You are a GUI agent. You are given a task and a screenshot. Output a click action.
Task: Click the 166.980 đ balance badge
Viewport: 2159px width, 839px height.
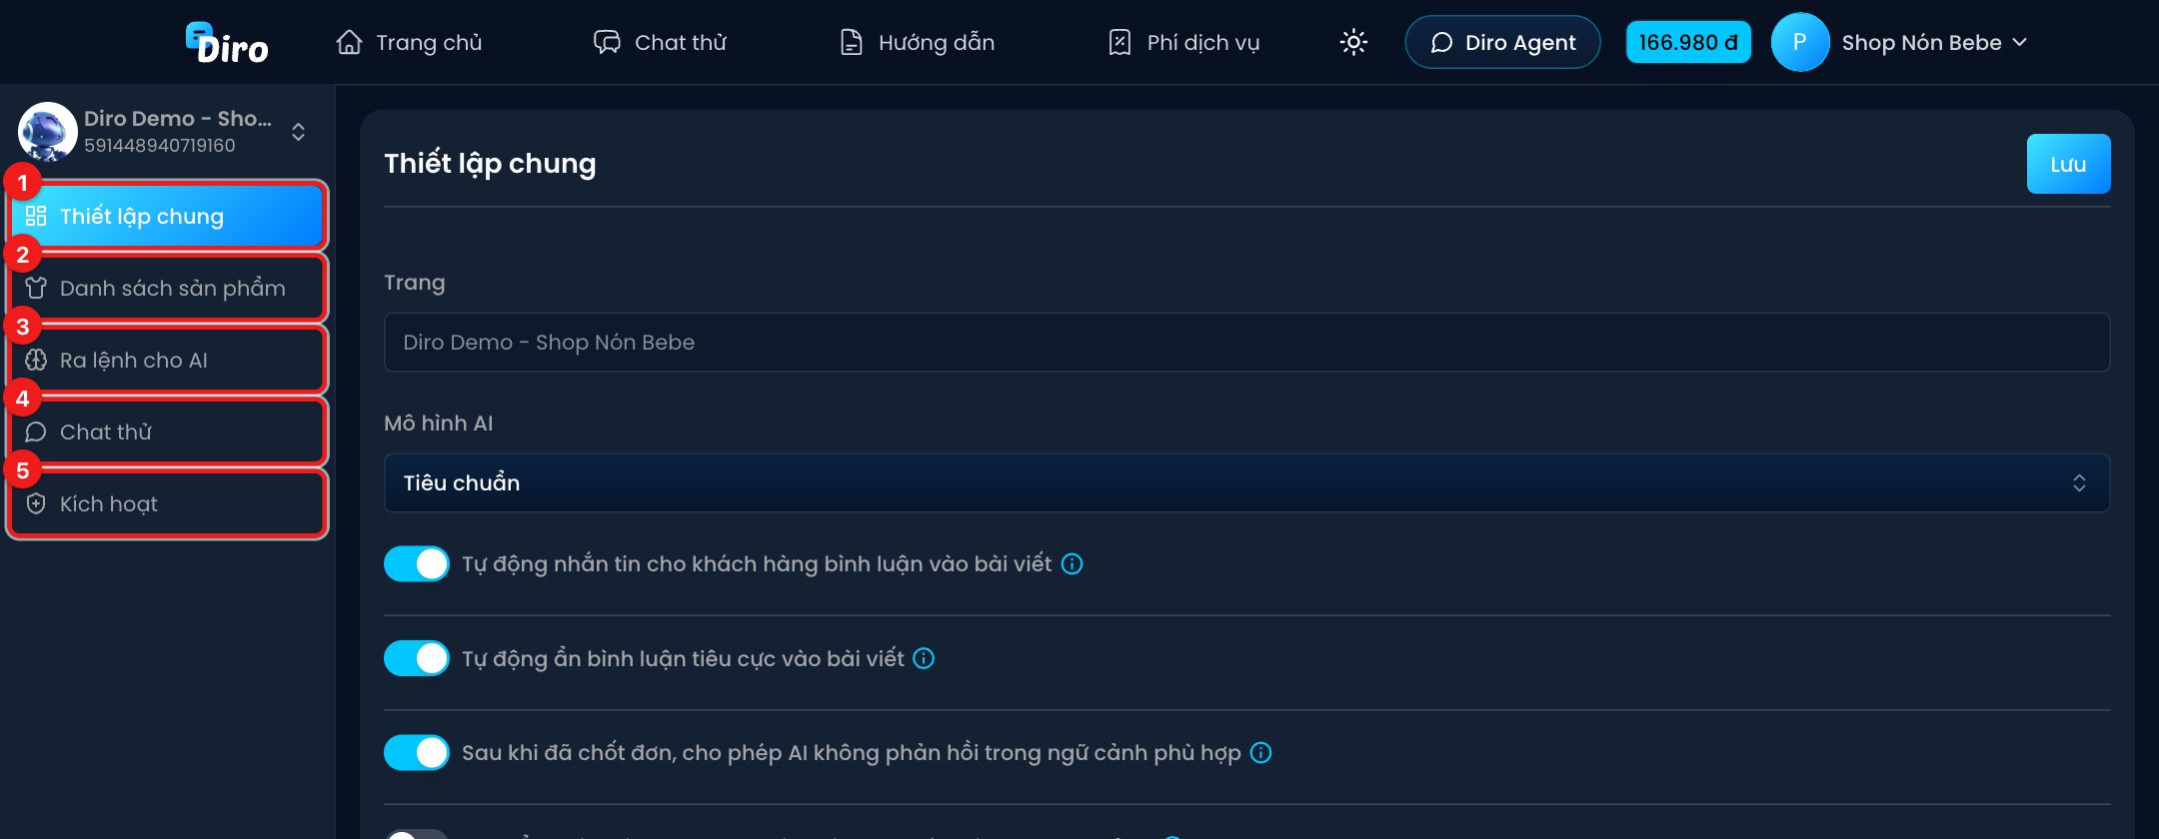[x=1688, y=42]
